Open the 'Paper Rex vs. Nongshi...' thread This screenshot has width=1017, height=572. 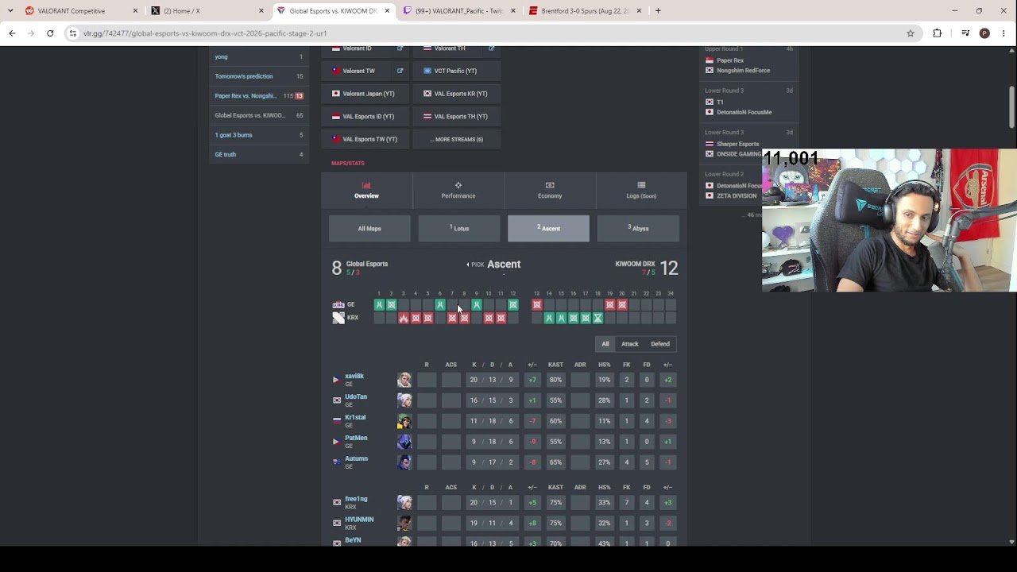click(x=259, y=96)
